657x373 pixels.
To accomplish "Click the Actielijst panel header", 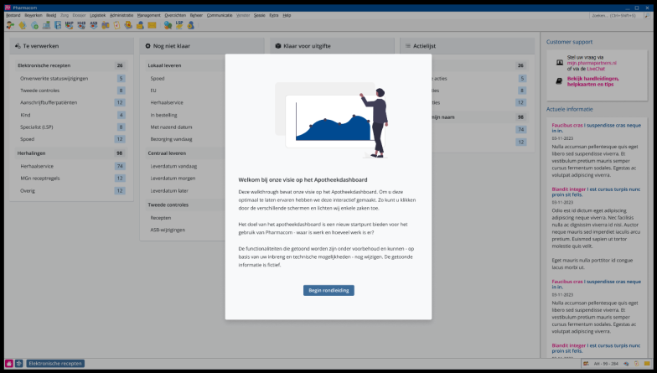I will (468, 46).
